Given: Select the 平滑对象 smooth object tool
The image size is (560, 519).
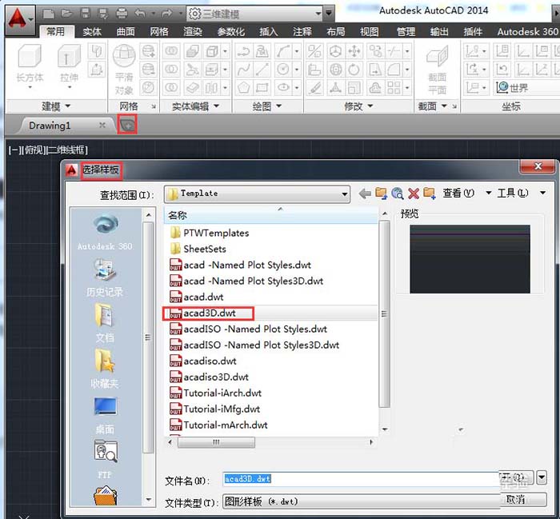Looking at the screenshot, I should click(x=124, y=70).
